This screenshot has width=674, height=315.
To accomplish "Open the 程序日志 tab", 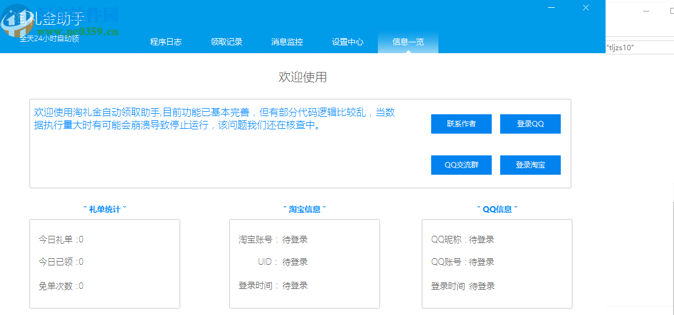I will tap(166, 42).
